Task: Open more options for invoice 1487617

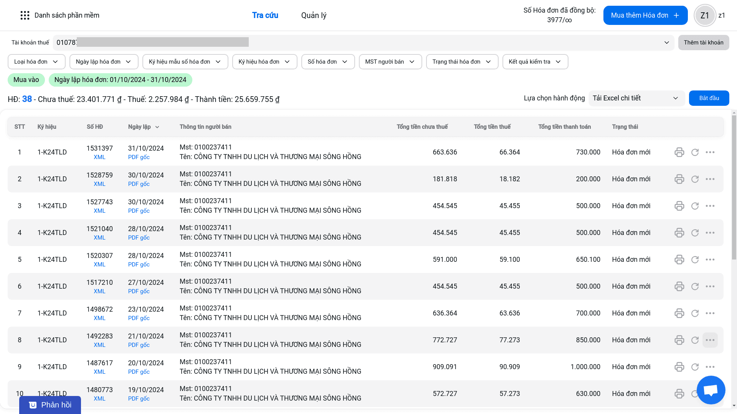Action: [710, 367]
